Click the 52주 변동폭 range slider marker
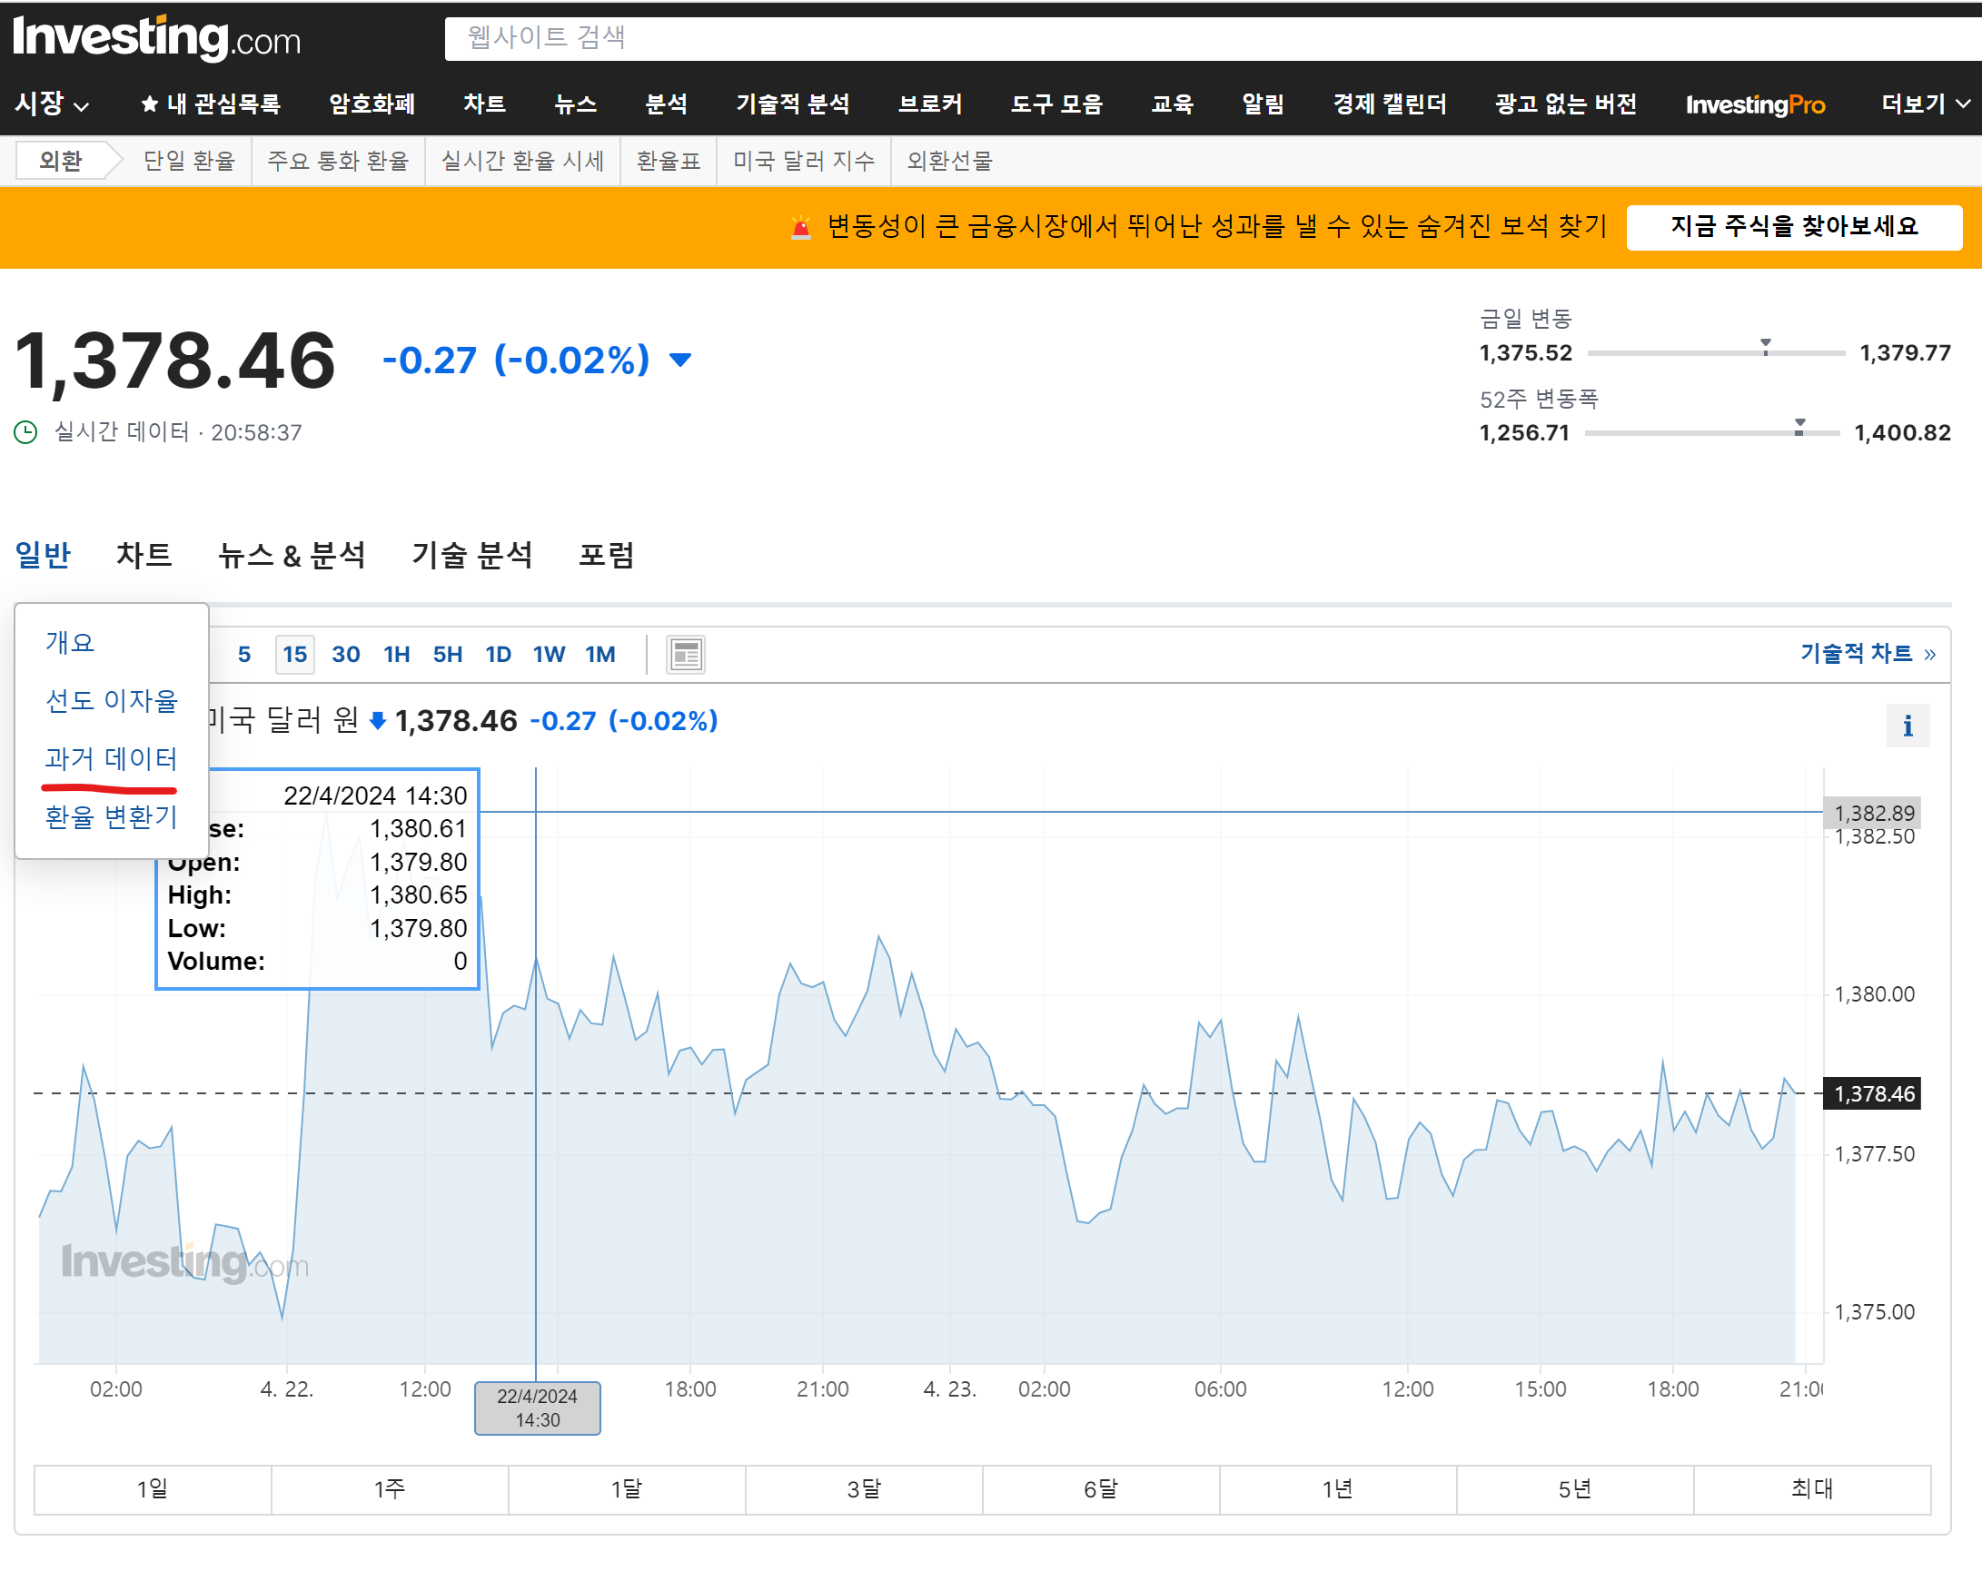The height and width of the screenshot is (1571, 1982). pos(1799,427)
